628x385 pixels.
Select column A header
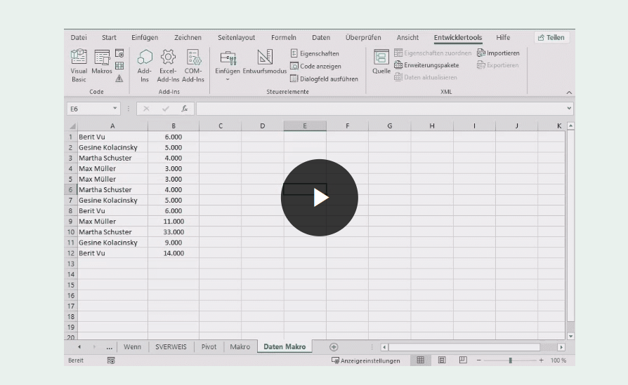click(112, 126)
